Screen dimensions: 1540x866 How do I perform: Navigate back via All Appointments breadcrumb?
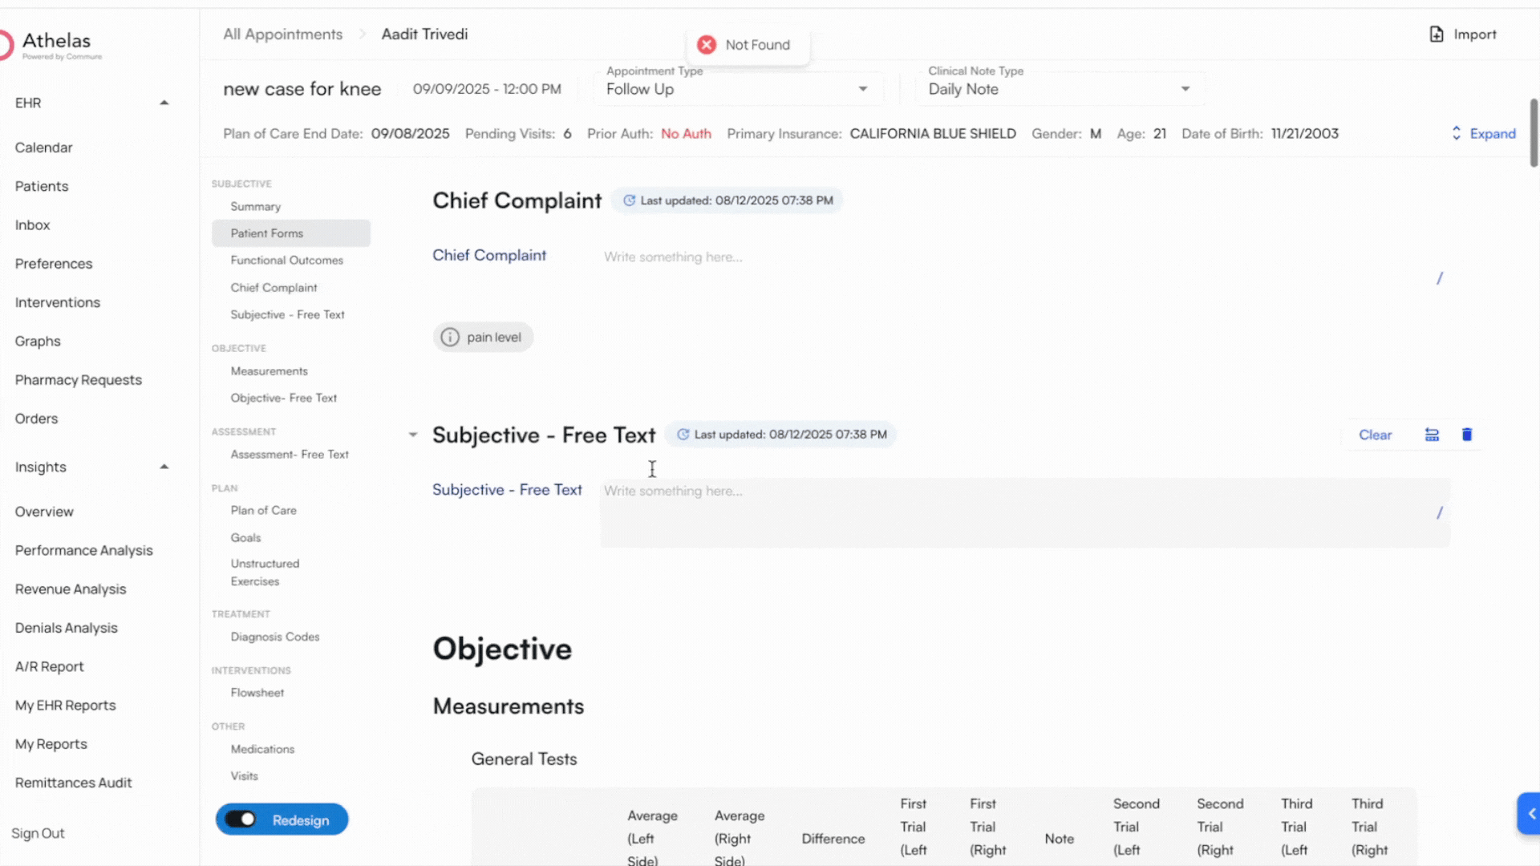coord(282,34)
